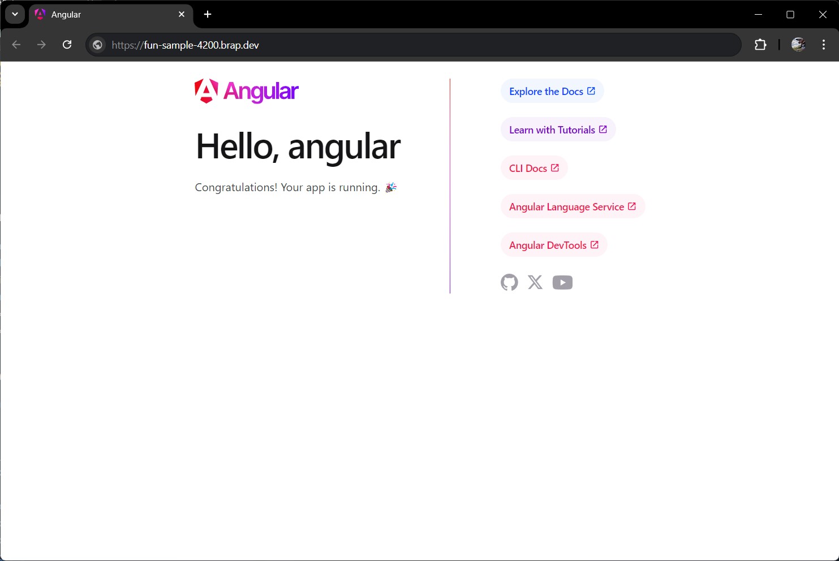Click the forward navigation arrow
Screen dimensions: 839x561
coord(41,45)
